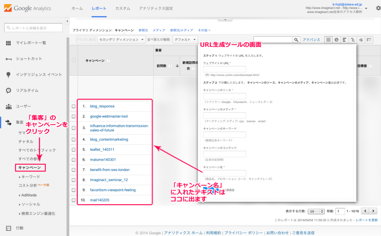381x236 pixels.
Task: Click キャンペーンのソース field in URL tool
Action: (224, 96)
